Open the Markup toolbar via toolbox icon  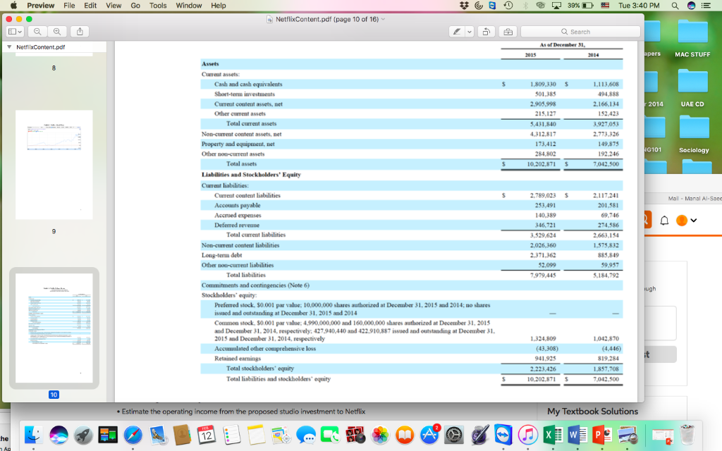508,32
